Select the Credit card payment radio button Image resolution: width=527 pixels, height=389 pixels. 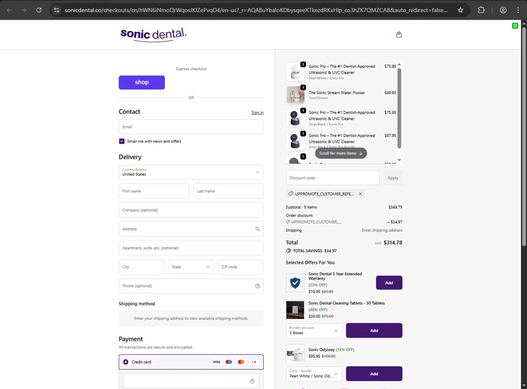[126, 362]
